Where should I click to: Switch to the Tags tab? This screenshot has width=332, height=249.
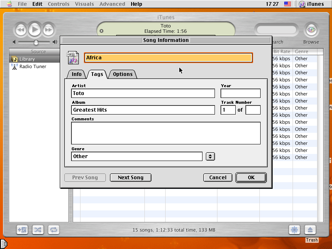click(97, 74)
